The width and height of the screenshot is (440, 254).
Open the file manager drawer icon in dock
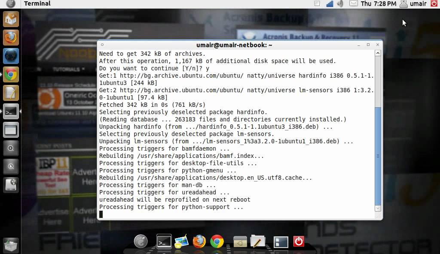click(240, 242)
